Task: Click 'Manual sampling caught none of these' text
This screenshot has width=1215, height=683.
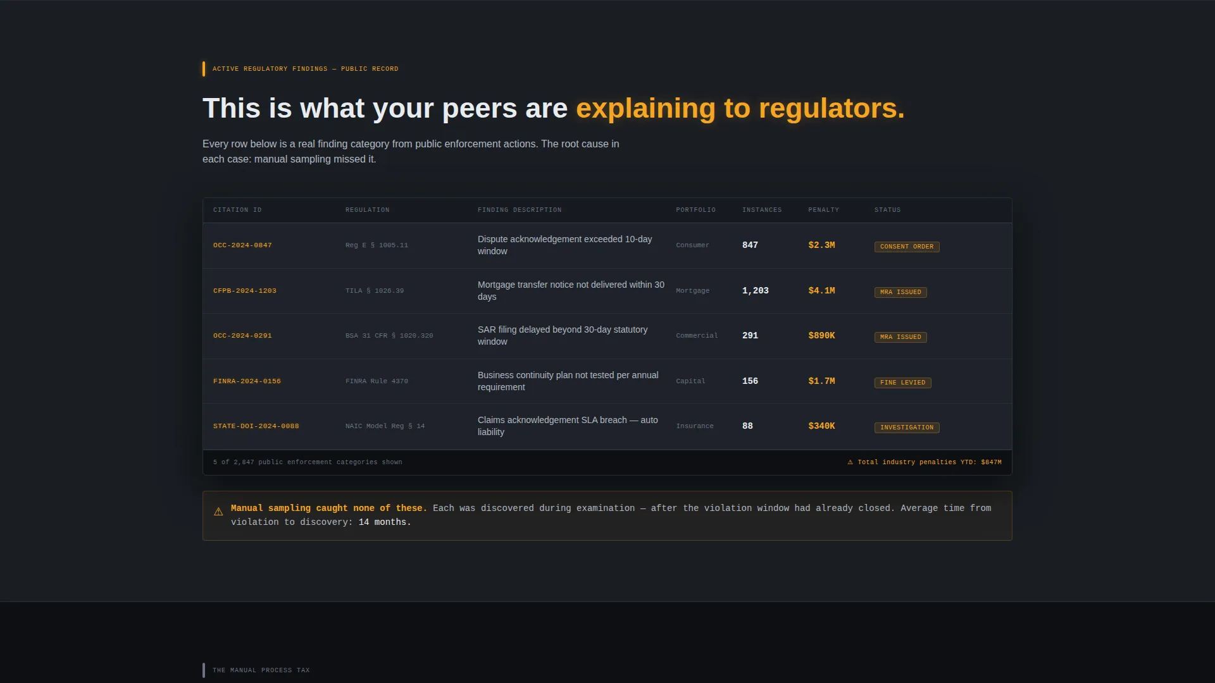Action: click(x=328, y=508)
